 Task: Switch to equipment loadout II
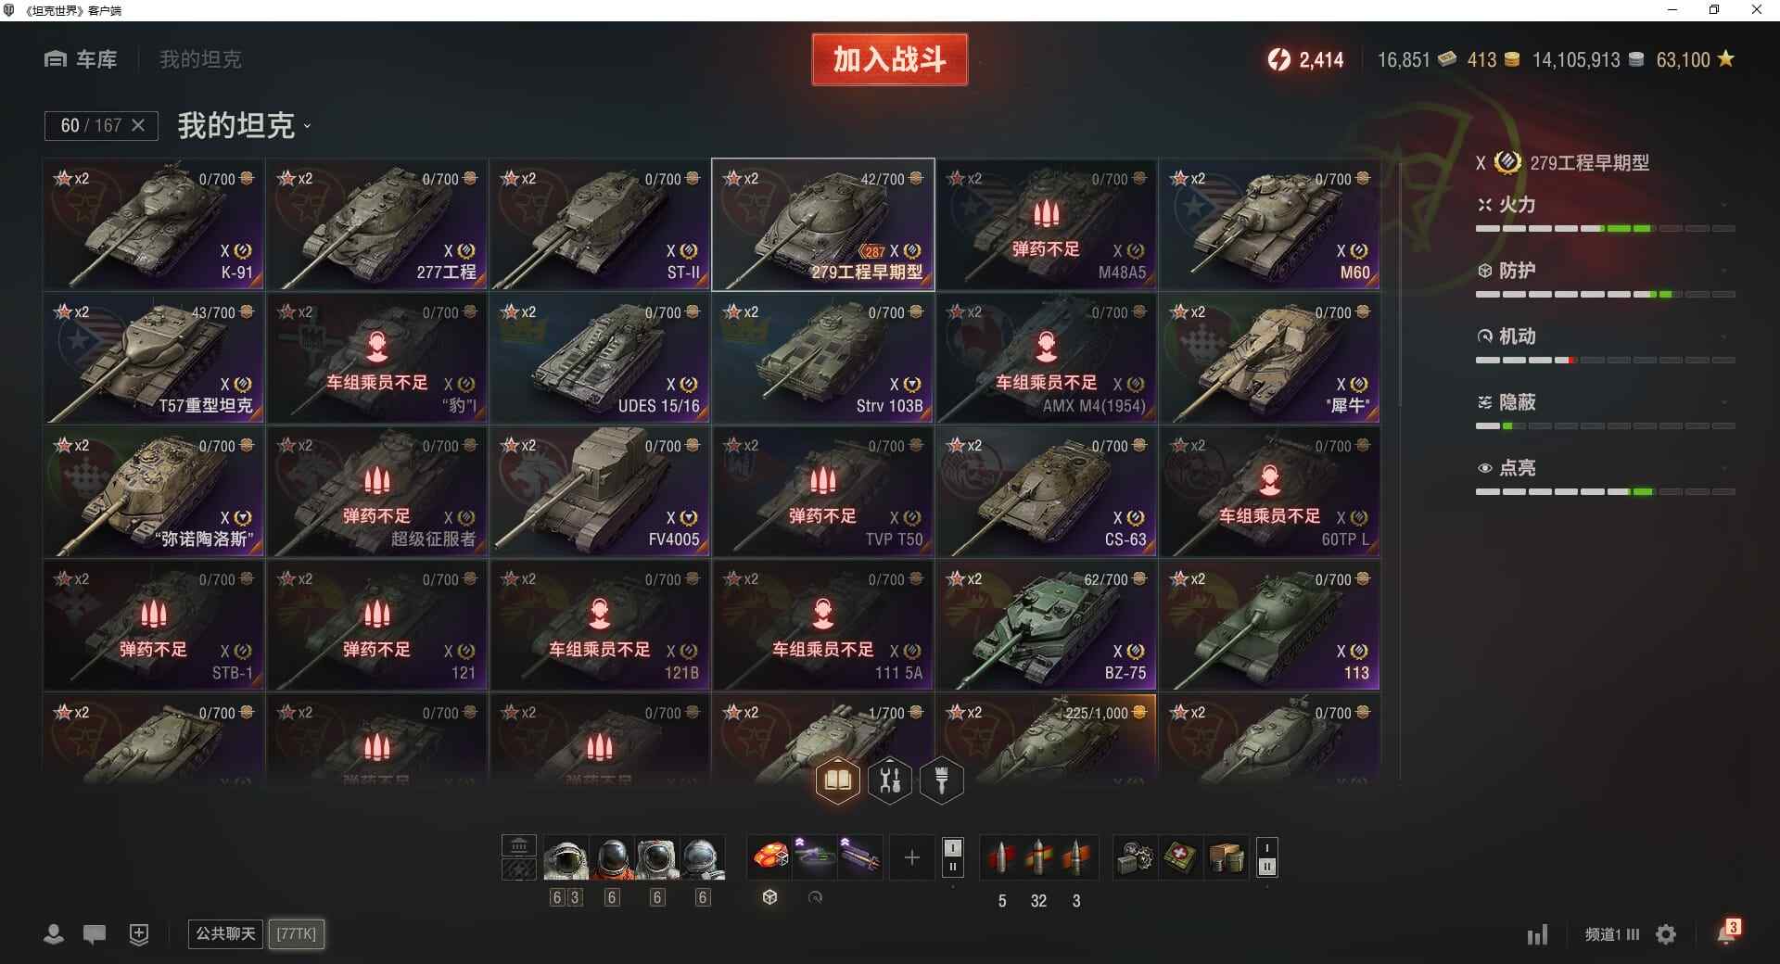click(x=952, y=868)
